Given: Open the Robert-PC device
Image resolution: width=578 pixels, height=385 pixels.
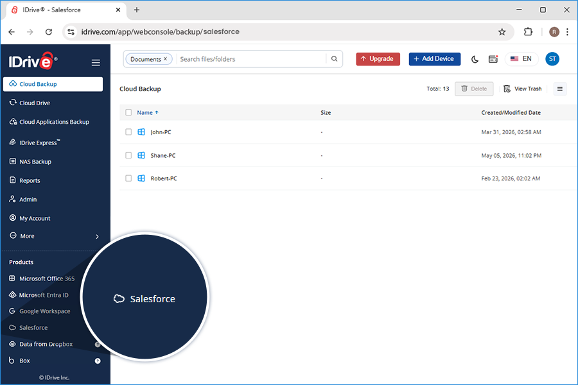Looking at the screenshot, I should pos(164,178).
